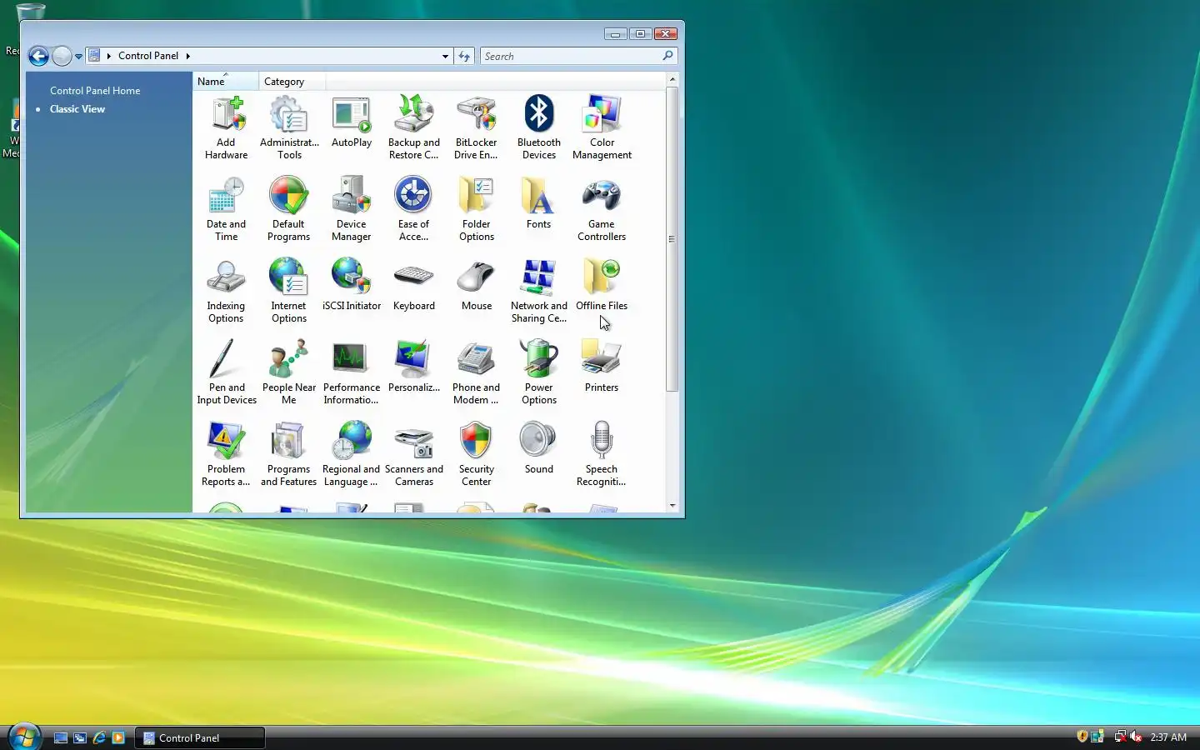The height and width of the screenshot is (750, 1200).
Task: Open Administrative Tools
Action: pos(289,127)
